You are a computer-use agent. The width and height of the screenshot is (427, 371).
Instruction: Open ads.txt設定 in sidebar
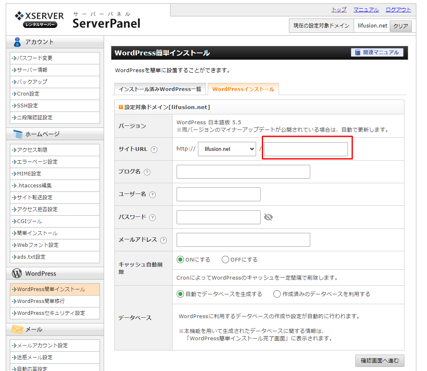55,257
